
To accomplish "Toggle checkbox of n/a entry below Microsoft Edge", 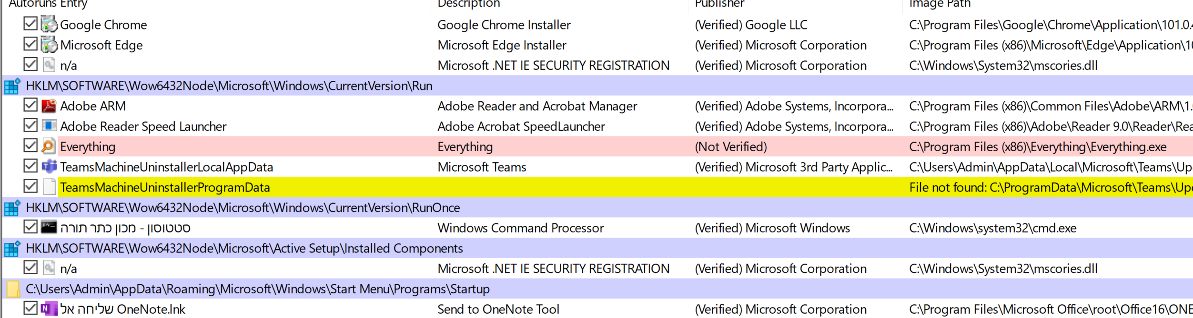I will (x=30, y=64).
